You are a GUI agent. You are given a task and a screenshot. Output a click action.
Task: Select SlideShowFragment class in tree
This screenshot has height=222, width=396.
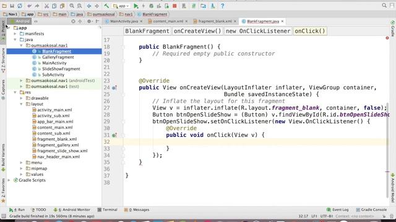pyautogui.click(x=61, y=68)
